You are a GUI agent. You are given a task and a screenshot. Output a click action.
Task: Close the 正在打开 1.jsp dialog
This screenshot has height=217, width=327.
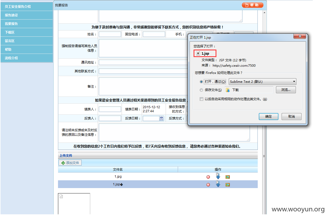(300, 36)
